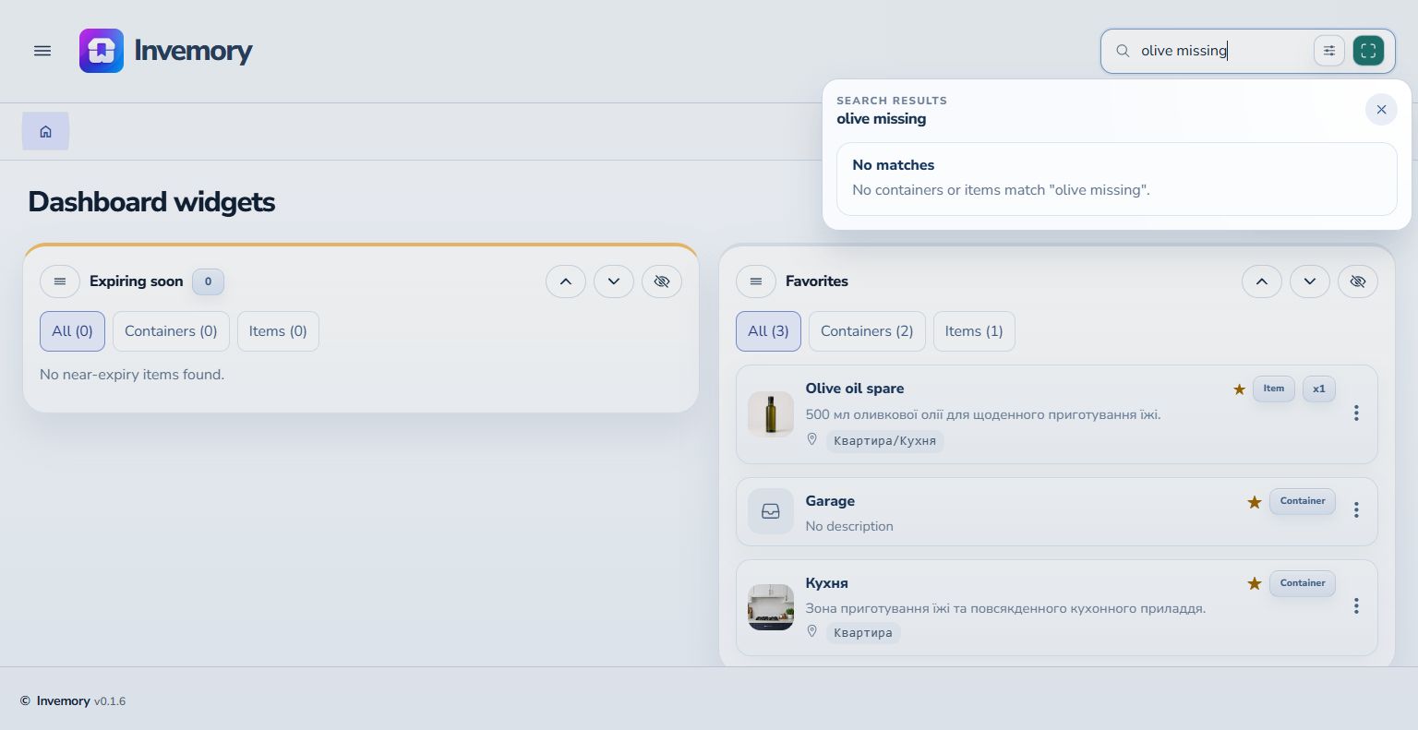Grab the Favorites widget drag handle
The height and width of the screenshot is (730, 1418).
(756, 281)
